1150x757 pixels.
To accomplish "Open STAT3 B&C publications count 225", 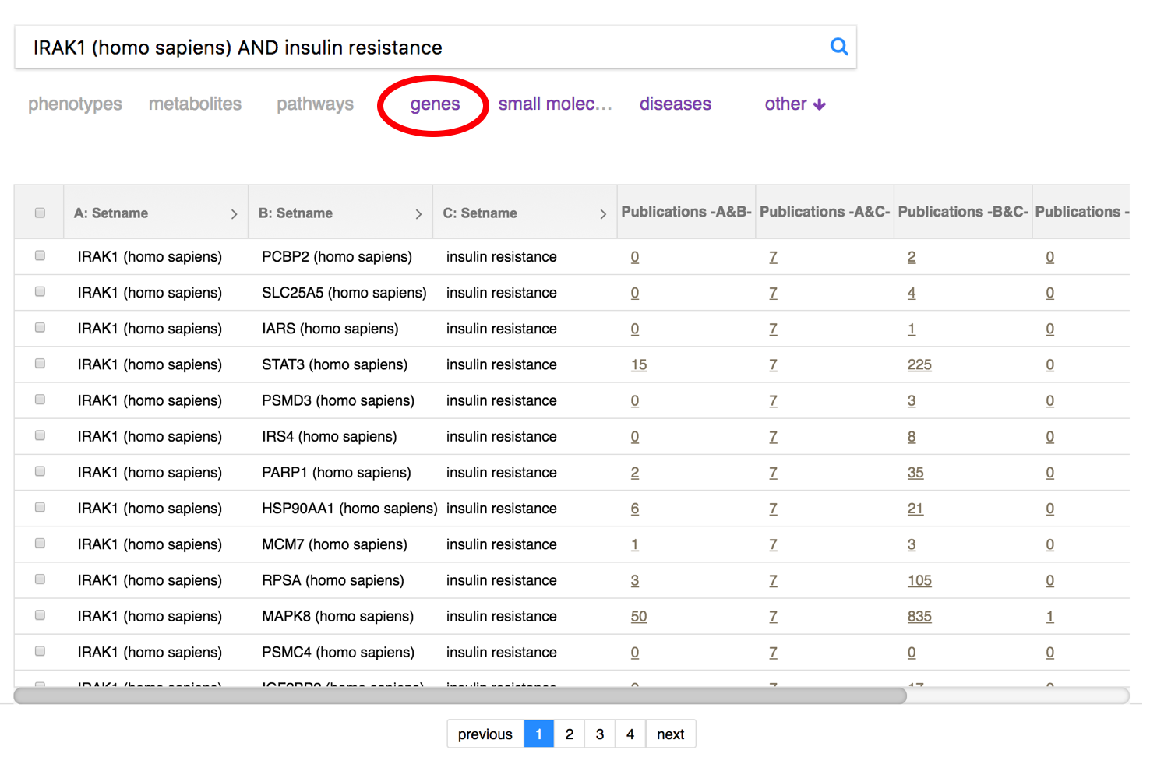I will click(x=919, y=364).
